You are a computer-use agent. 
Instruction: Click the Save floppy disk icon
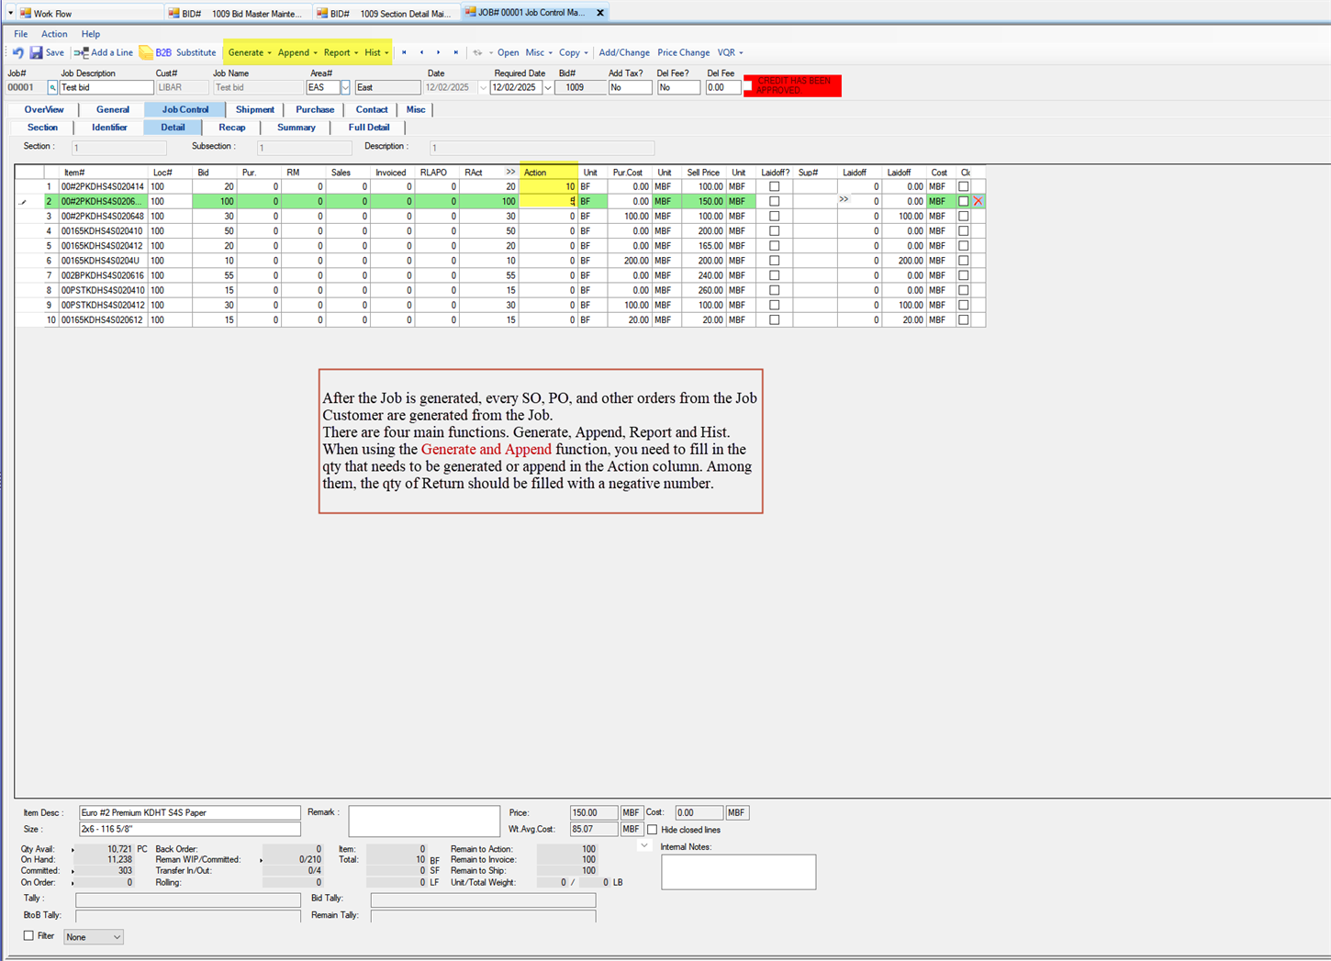tap(37, 53)
